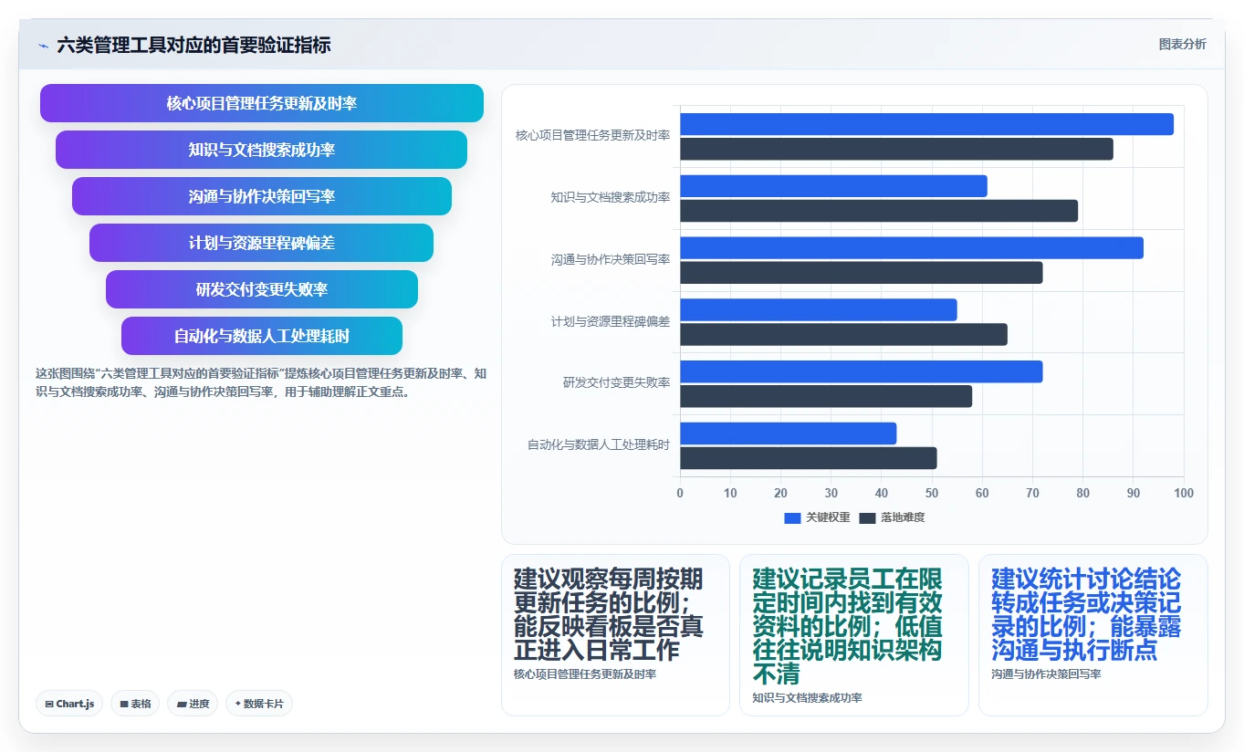
Task: Click the 研发交付变更失败率 chart axis label
Action: click(x=616, y=382)
